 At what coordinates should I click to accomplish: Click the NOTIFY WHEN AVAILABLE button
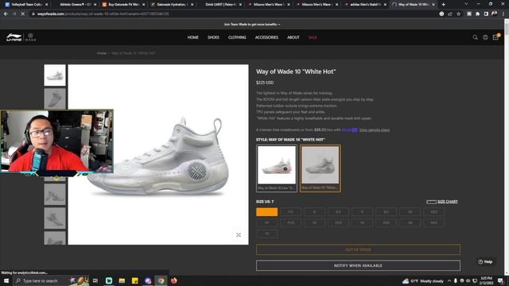pyautogui.click(x=358, y=265)
